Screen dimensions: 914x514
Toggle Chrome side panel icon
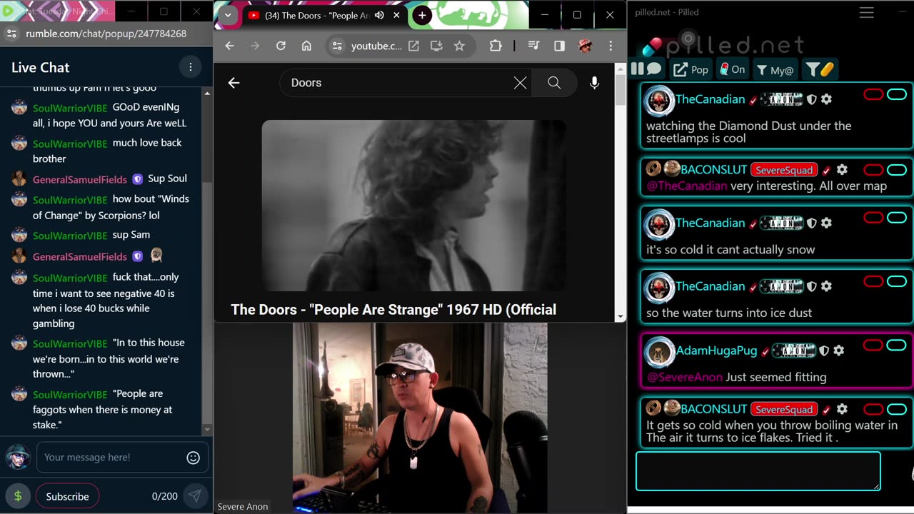(x=559, y=46)
